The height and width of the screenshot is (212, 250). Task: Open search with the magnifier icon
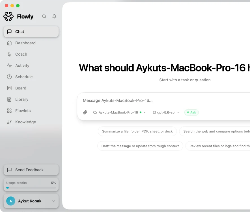pyautogui.click(x=44, y=16)
